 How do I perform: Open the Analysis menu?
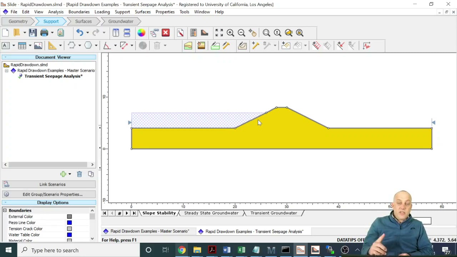[56, 12]
